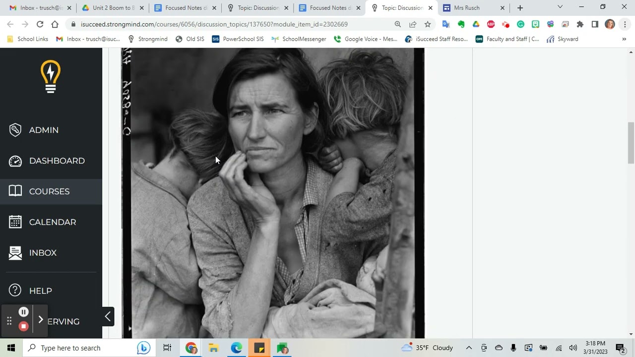The height and width of the screenshot is (357, 635).
Task: Click the address bar URL
Action: (214, 24)
